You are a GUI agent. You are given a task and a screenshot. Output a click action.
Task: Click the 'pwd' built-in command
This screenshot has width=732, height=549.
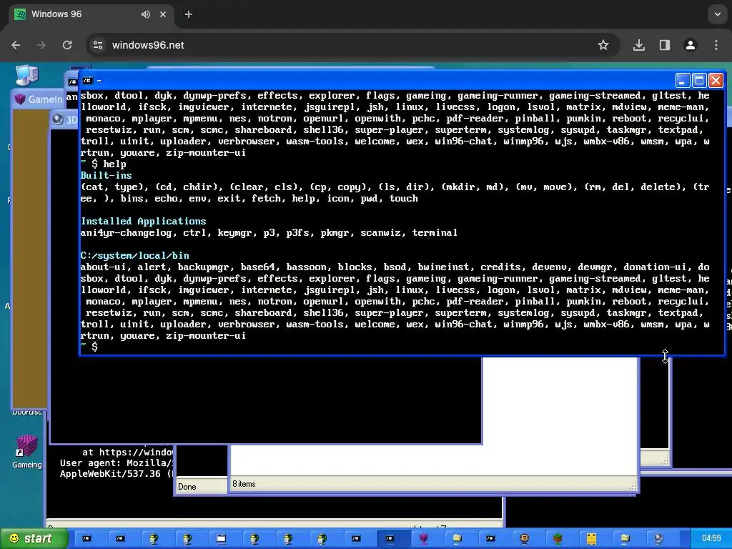(x=369, y=199)
